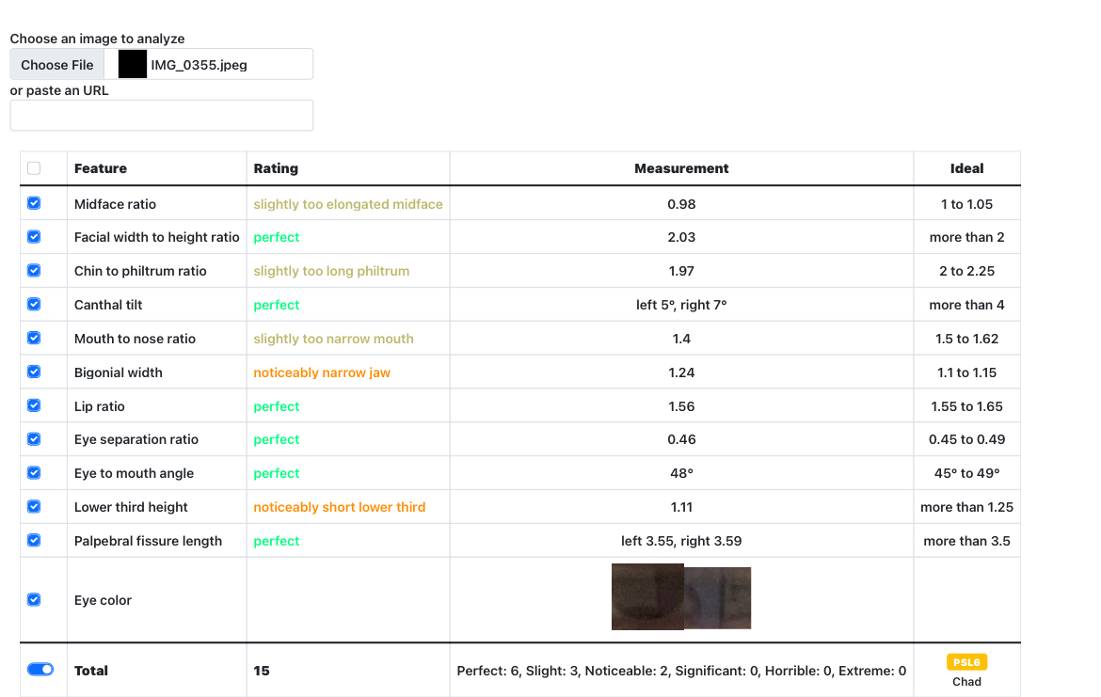Uncheck the Eye to mouth angle checkbox
This screenshot has height=697, width=1101.
[x=34, y=473]
